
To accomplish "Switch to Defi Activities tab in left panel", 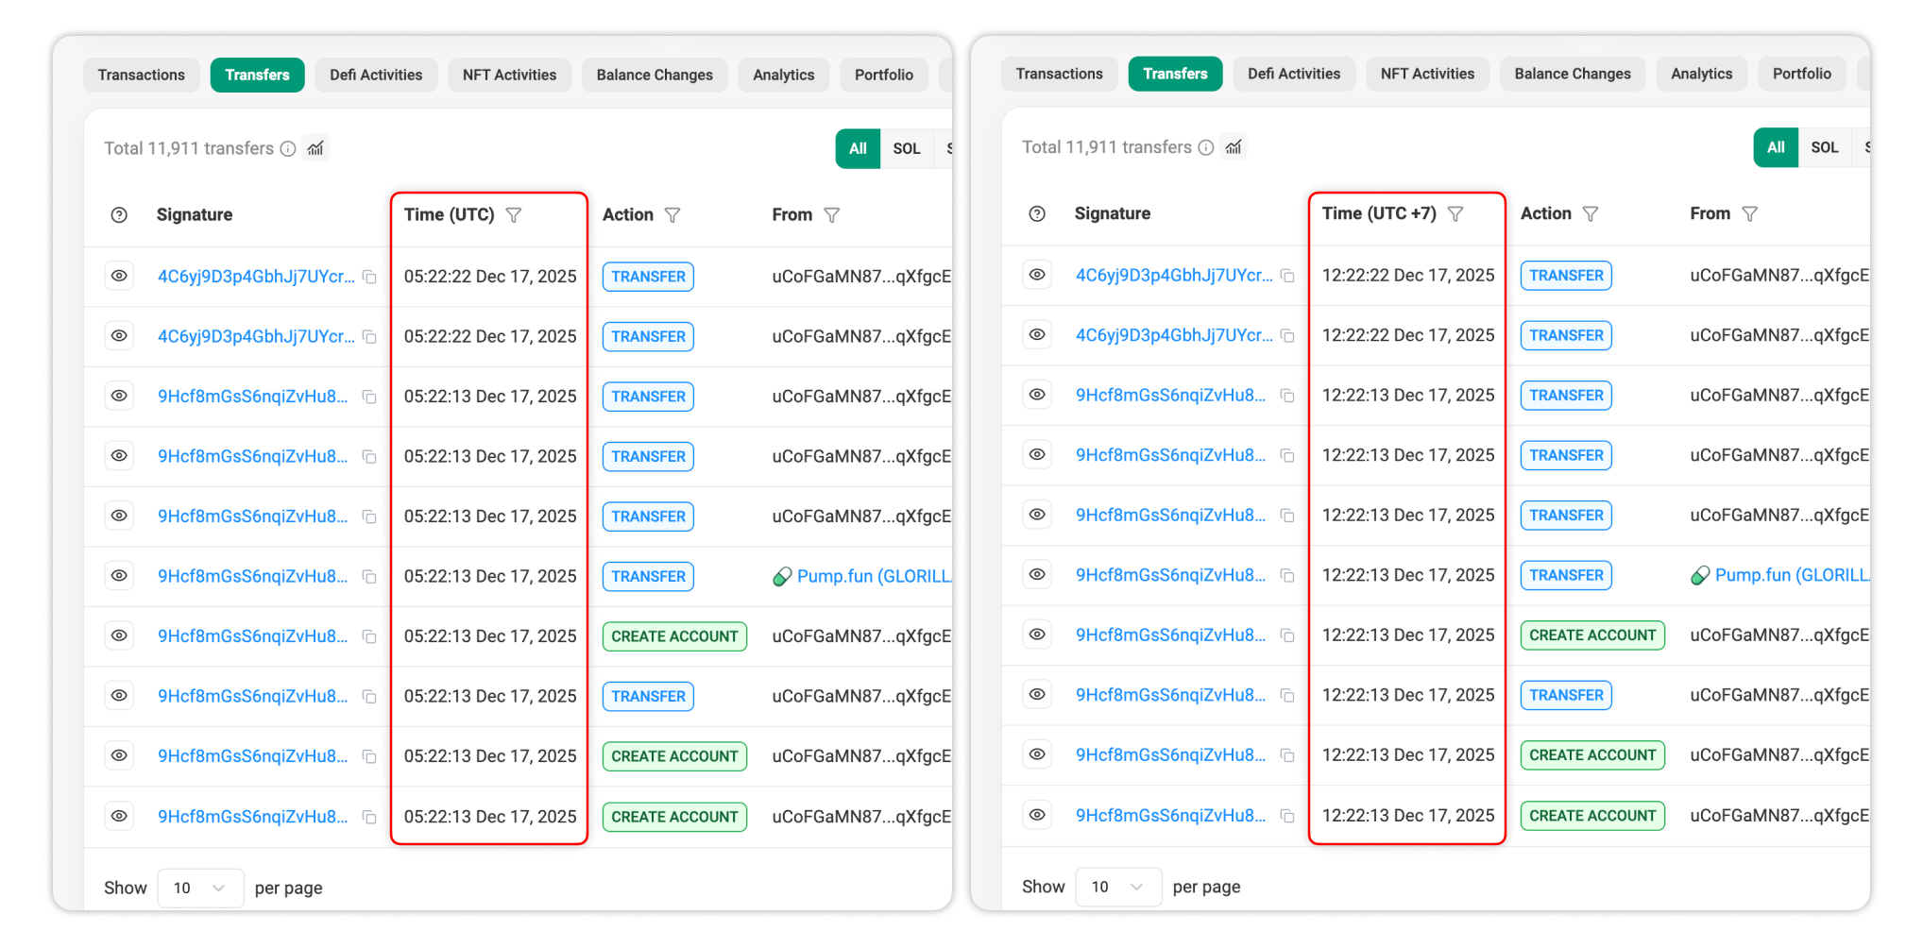I will click(376, 75).
